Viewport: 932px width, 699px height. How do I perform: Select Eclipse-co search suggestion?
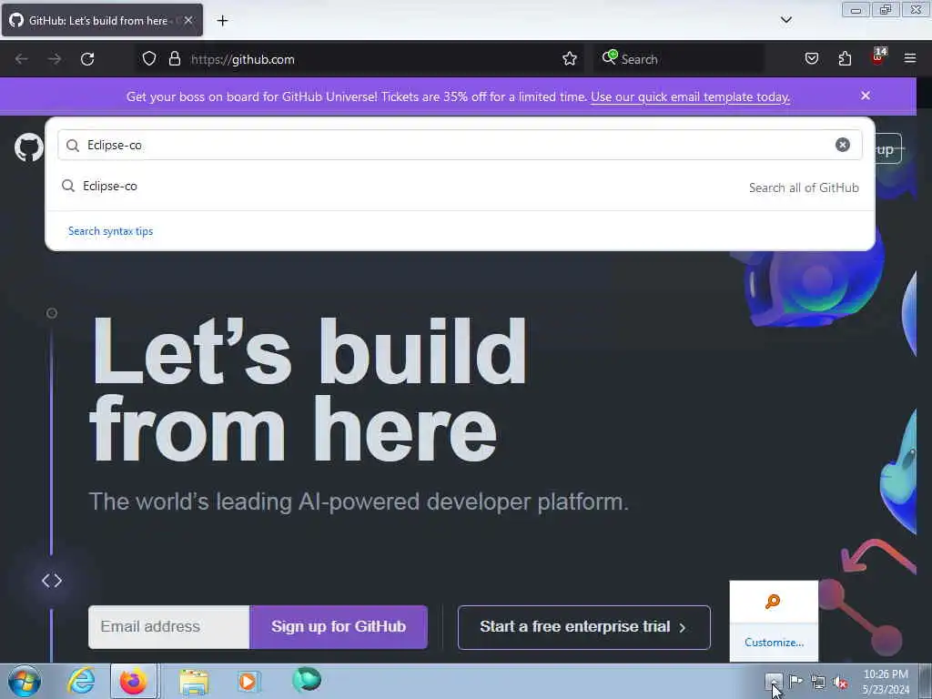[x=460, y=187]
